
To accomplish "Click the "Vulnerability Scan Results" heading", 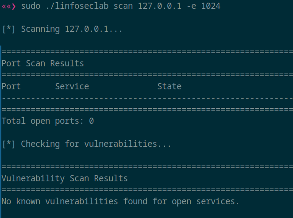I will coord(65,179).
